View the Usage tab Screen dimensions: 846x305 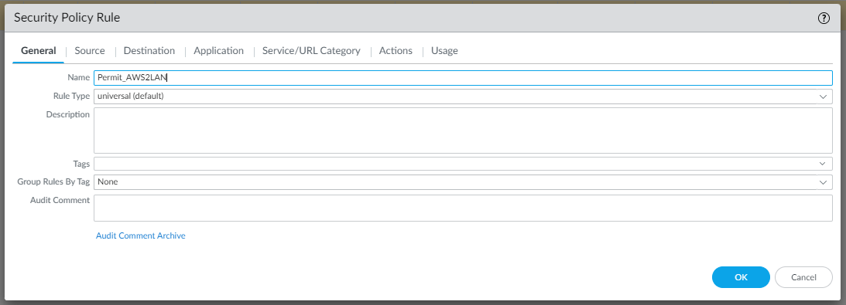444,50
